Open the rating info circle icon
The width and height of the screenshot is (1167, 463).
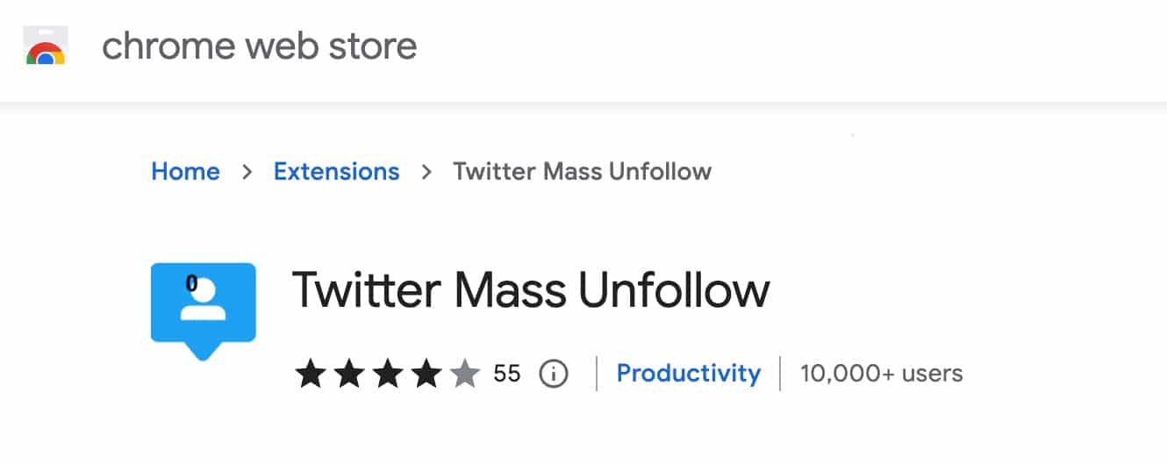pyautogui.click(x=553, y=374)
